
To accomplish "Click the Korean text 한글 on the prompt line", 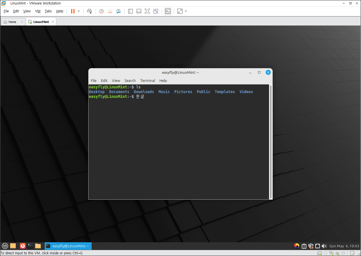I will tap(140, 96).
